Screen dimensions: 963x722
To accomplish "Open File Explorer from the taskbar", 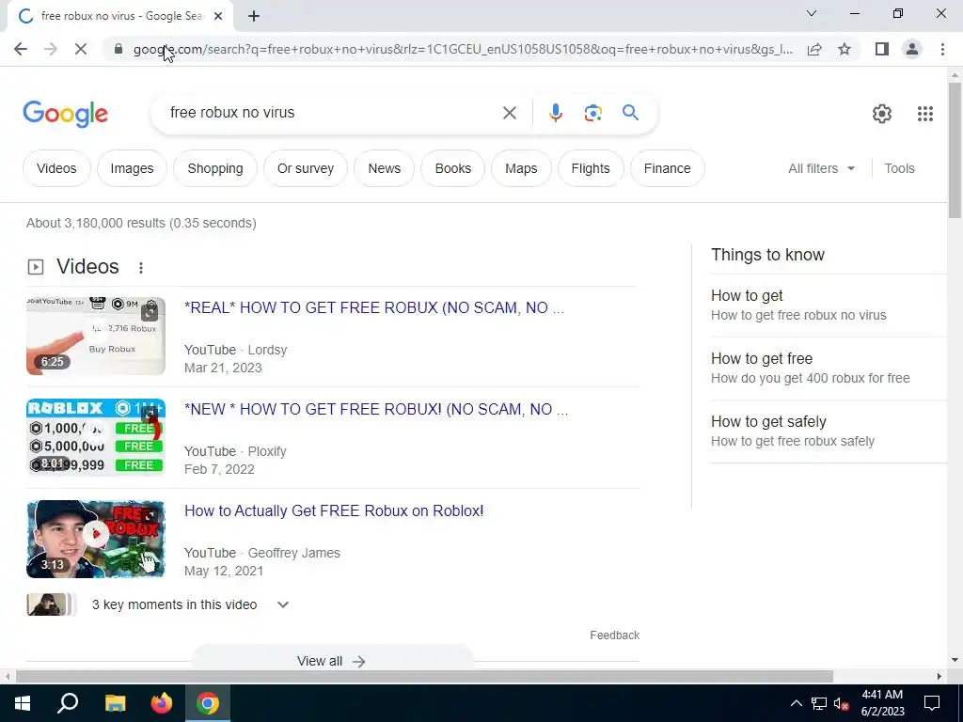I will click(115, 703).
